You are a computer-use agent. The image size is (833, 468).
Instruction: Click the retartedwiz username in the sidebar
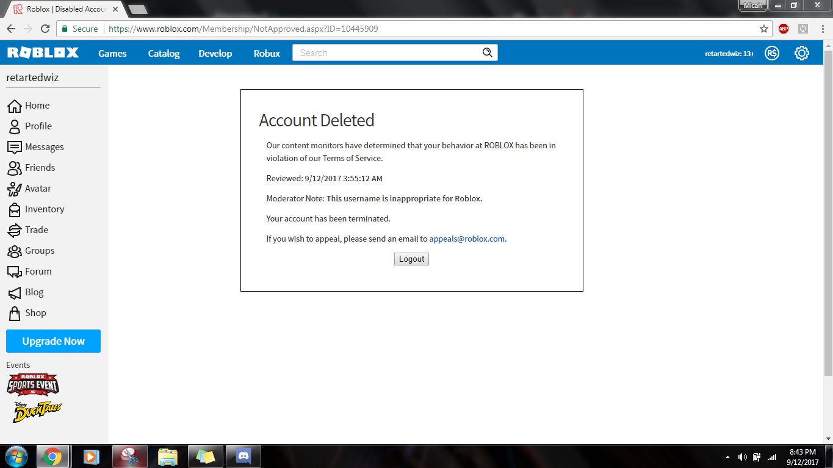(32, 77)
